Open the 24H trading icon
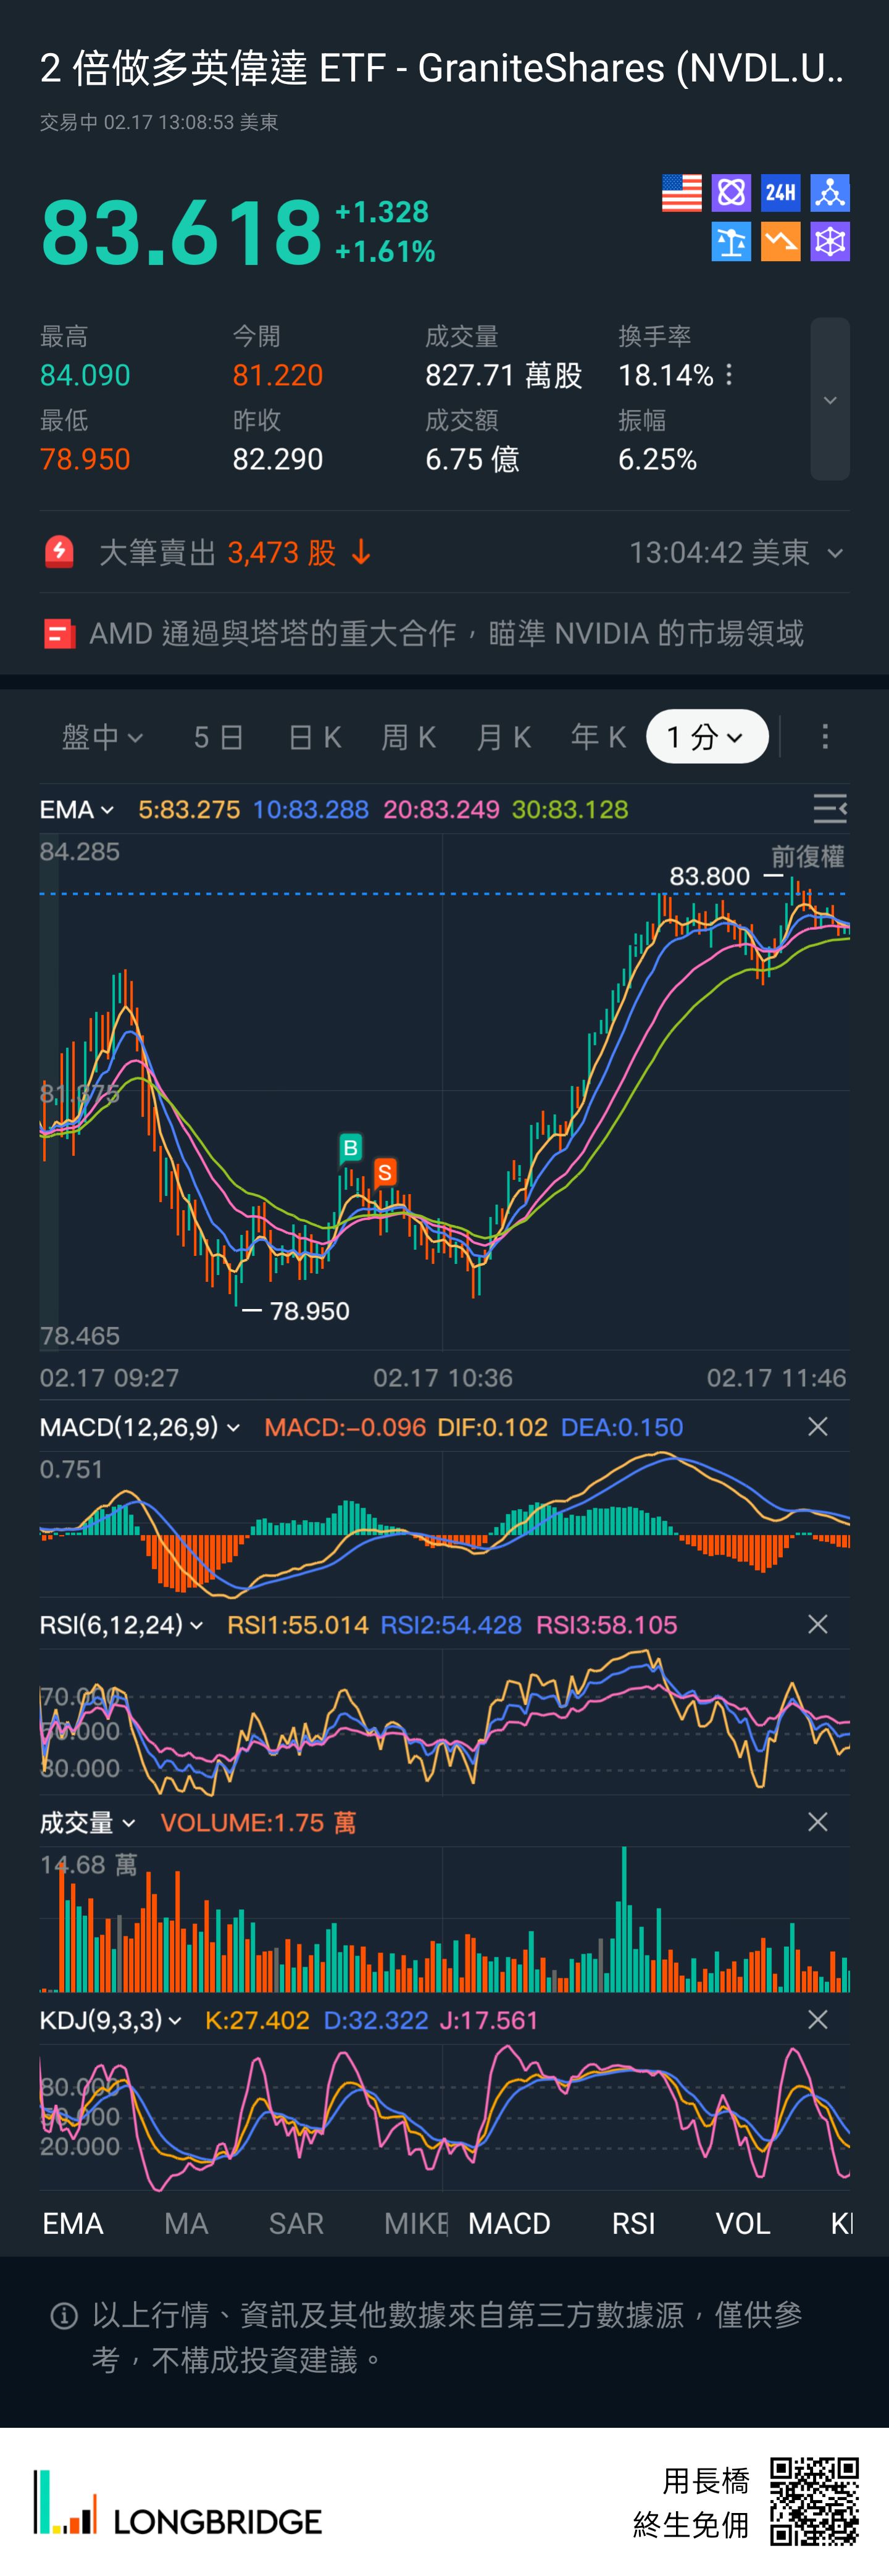Screen dimensions: 889x2576 [x=780, y=193]
